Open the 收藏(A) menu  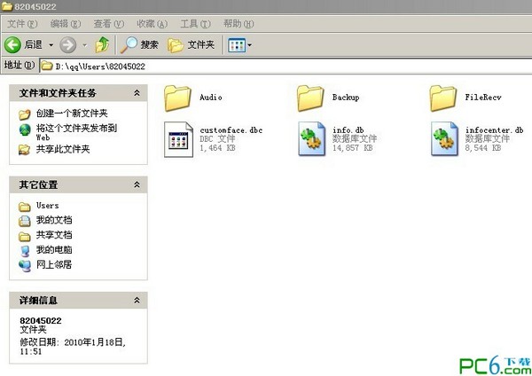coord(152,24)
